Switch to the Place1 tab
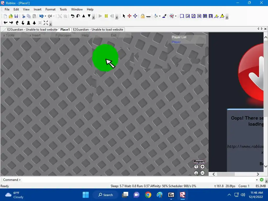The width and height of the screenshot is (268, 201). (x=65, y=30)
